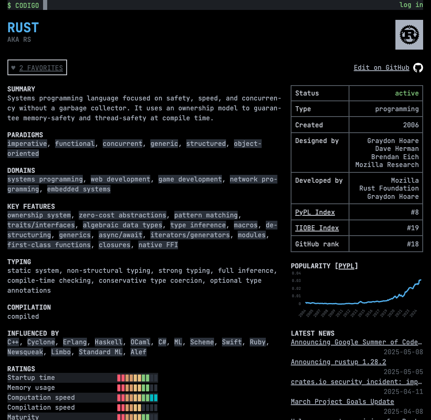Open the Ruby influence tag
This screenshot has width=431, height=420.
(258, 342)
